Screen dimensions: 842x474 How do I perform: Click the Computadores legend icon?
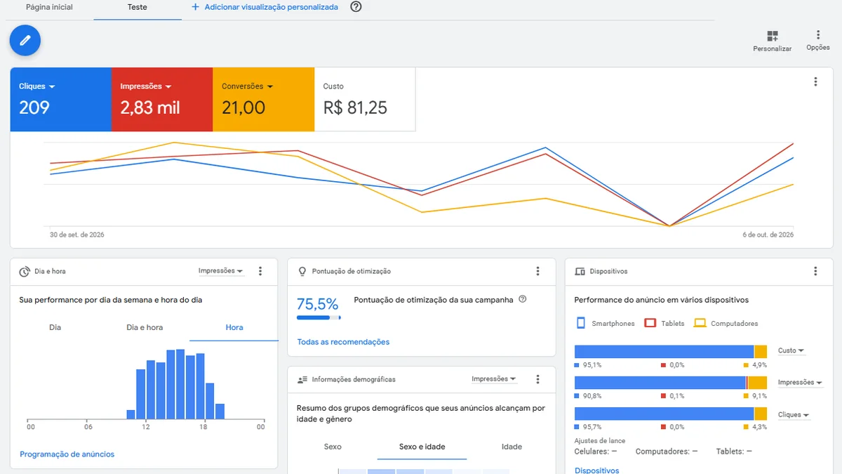point(700,323)
